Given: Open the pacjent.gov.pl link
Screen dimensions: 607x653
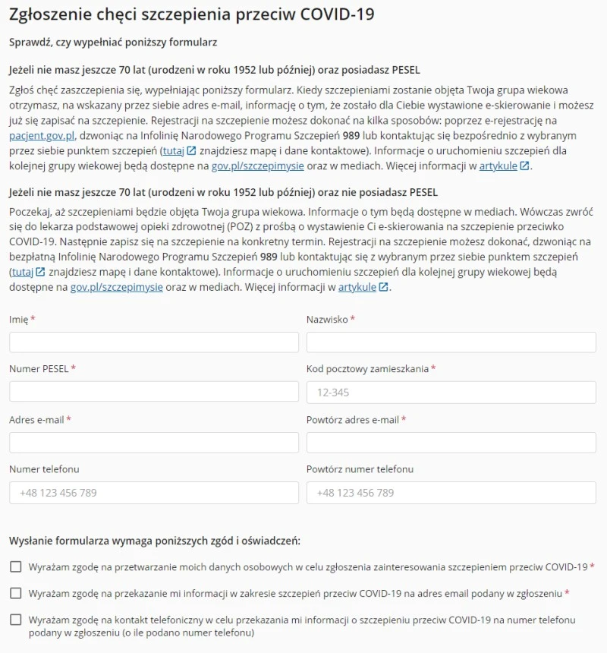Looking at the screenshot, I should point(42,136).
